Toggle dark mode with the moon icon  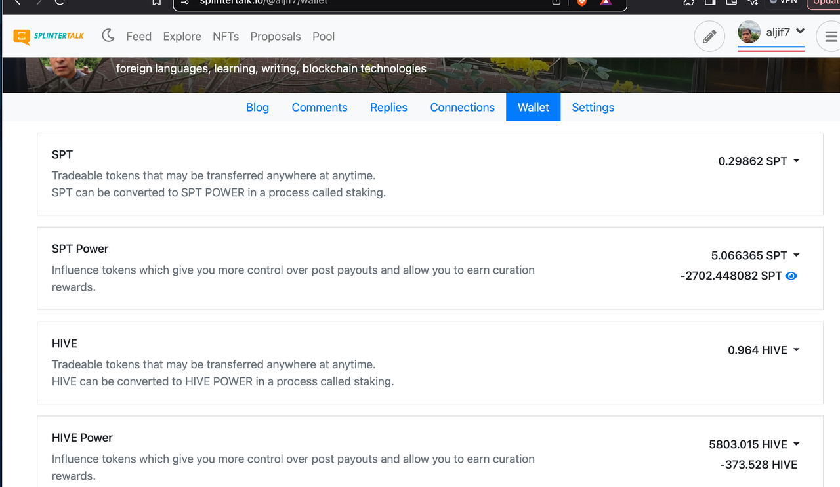(x=108, y=35)
